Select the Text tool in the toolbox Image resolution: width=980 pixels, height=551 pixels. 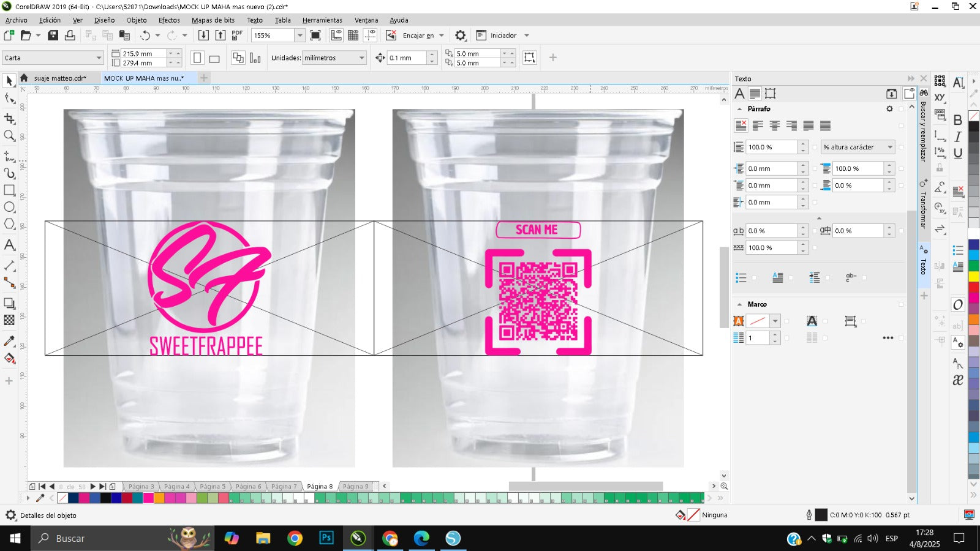9,245
